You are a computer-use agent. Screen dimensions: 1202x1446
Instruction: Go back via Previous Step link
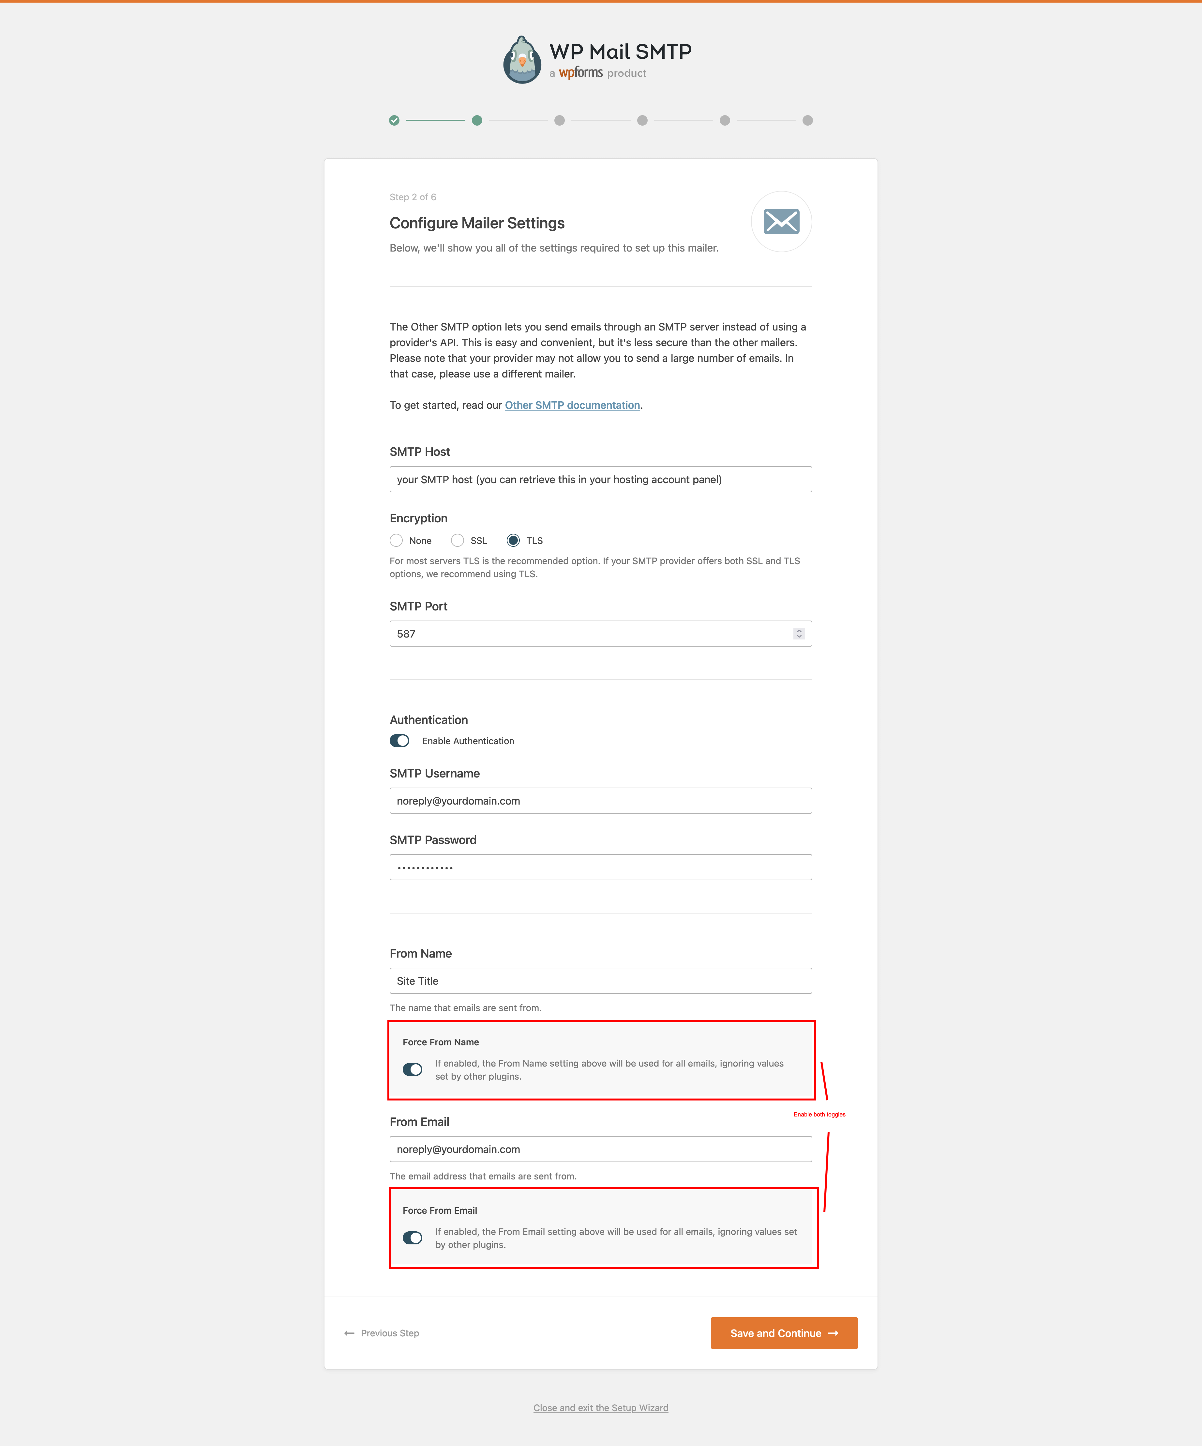tap(389, 1333)
